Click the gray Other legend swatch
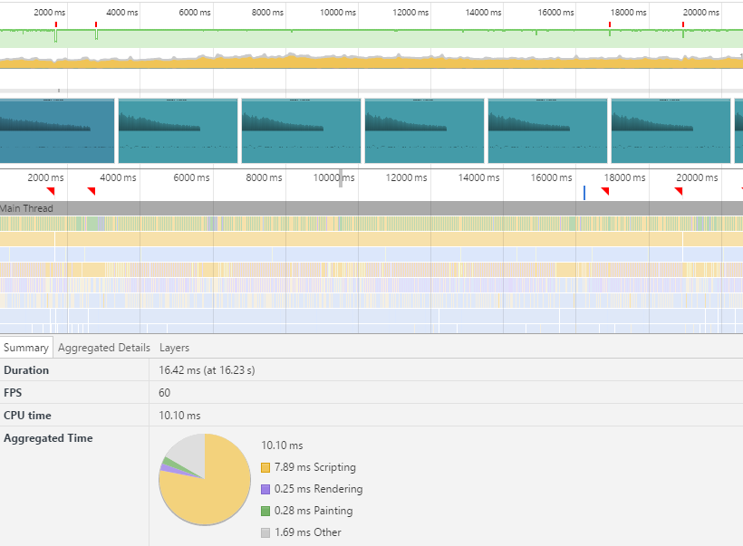This screenshot has height=546, width=743. [265, 533]
